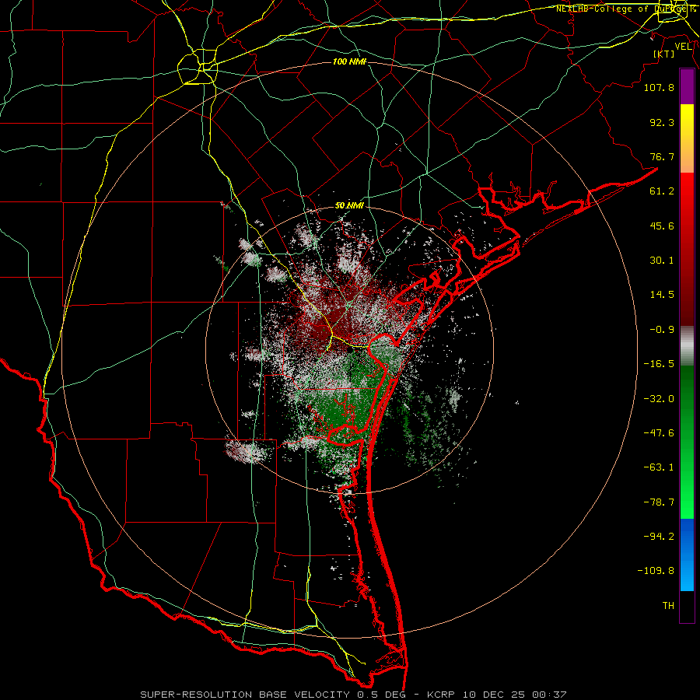Click the 100 NMI range ring label
The image size is (700, 700).
(x=349, y=61)
